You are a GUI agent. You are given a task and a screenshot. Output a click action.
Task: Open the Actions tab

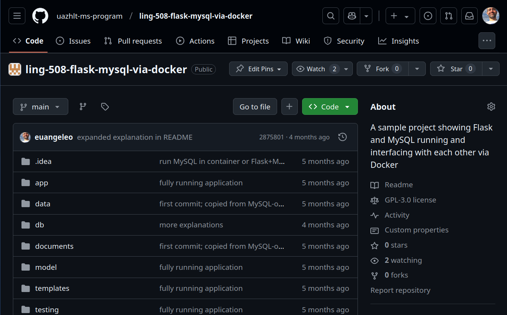point(196,41)
